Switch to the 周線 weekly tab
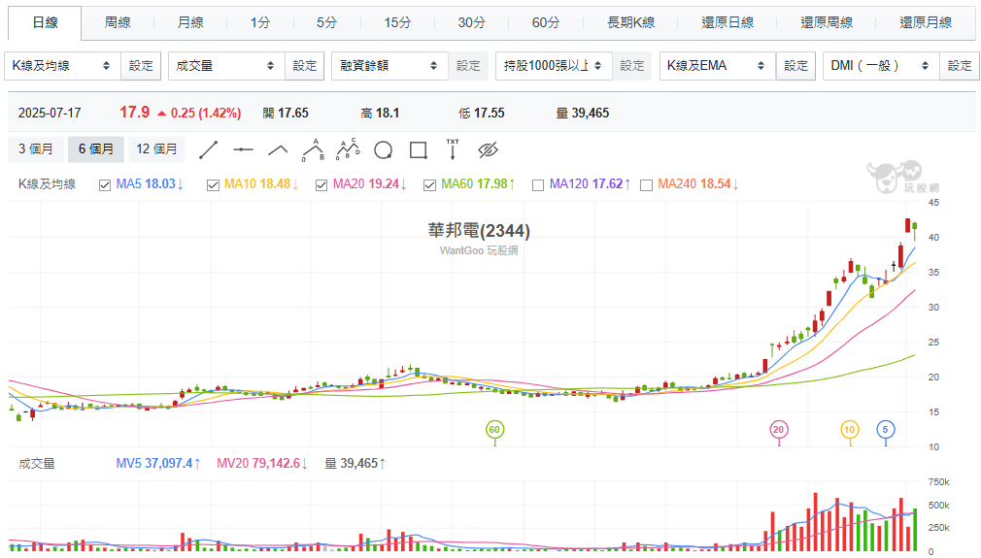 [x=118, y=22]
